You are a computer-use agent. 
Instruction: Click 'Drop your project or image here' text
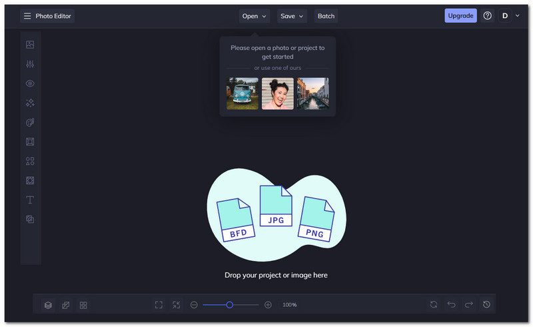pos(276,275)
